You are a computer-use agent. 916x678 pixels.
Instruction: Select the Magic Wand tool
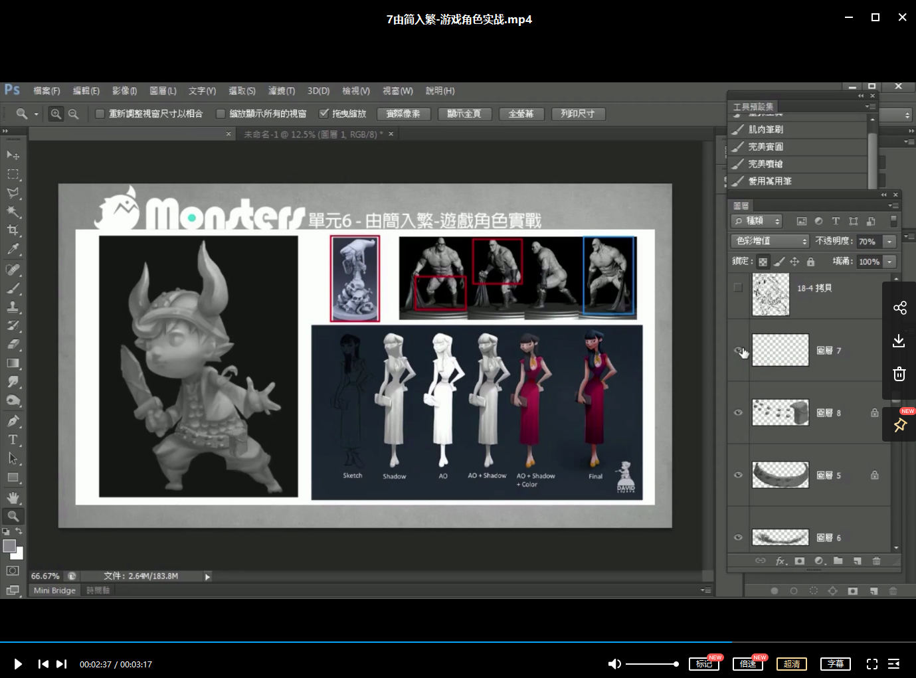[x=13, y=212]
